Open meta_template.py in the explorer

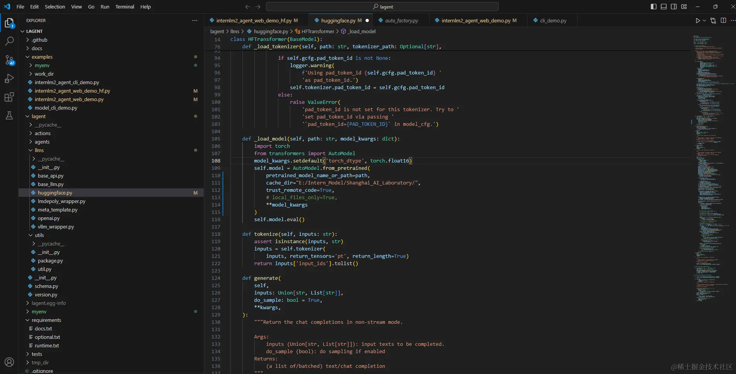(x=58, y=210)
